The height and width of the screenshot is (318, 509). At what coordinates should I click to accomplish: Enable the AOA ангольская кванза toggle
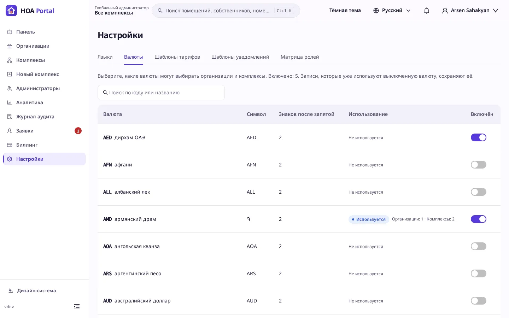pos(479,246)
